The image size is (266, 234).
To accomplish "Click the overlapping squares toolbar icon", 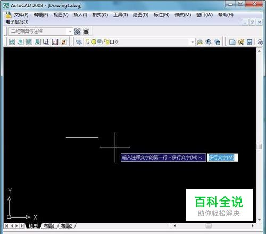I will pos(46,42).
